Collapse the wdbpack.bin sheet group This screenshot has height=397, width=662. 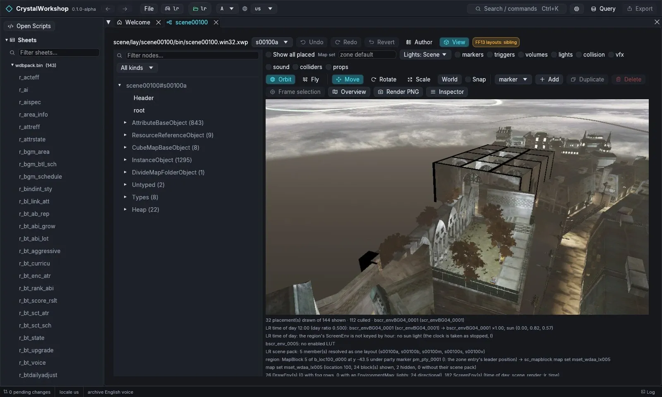[x=12, y=65]
